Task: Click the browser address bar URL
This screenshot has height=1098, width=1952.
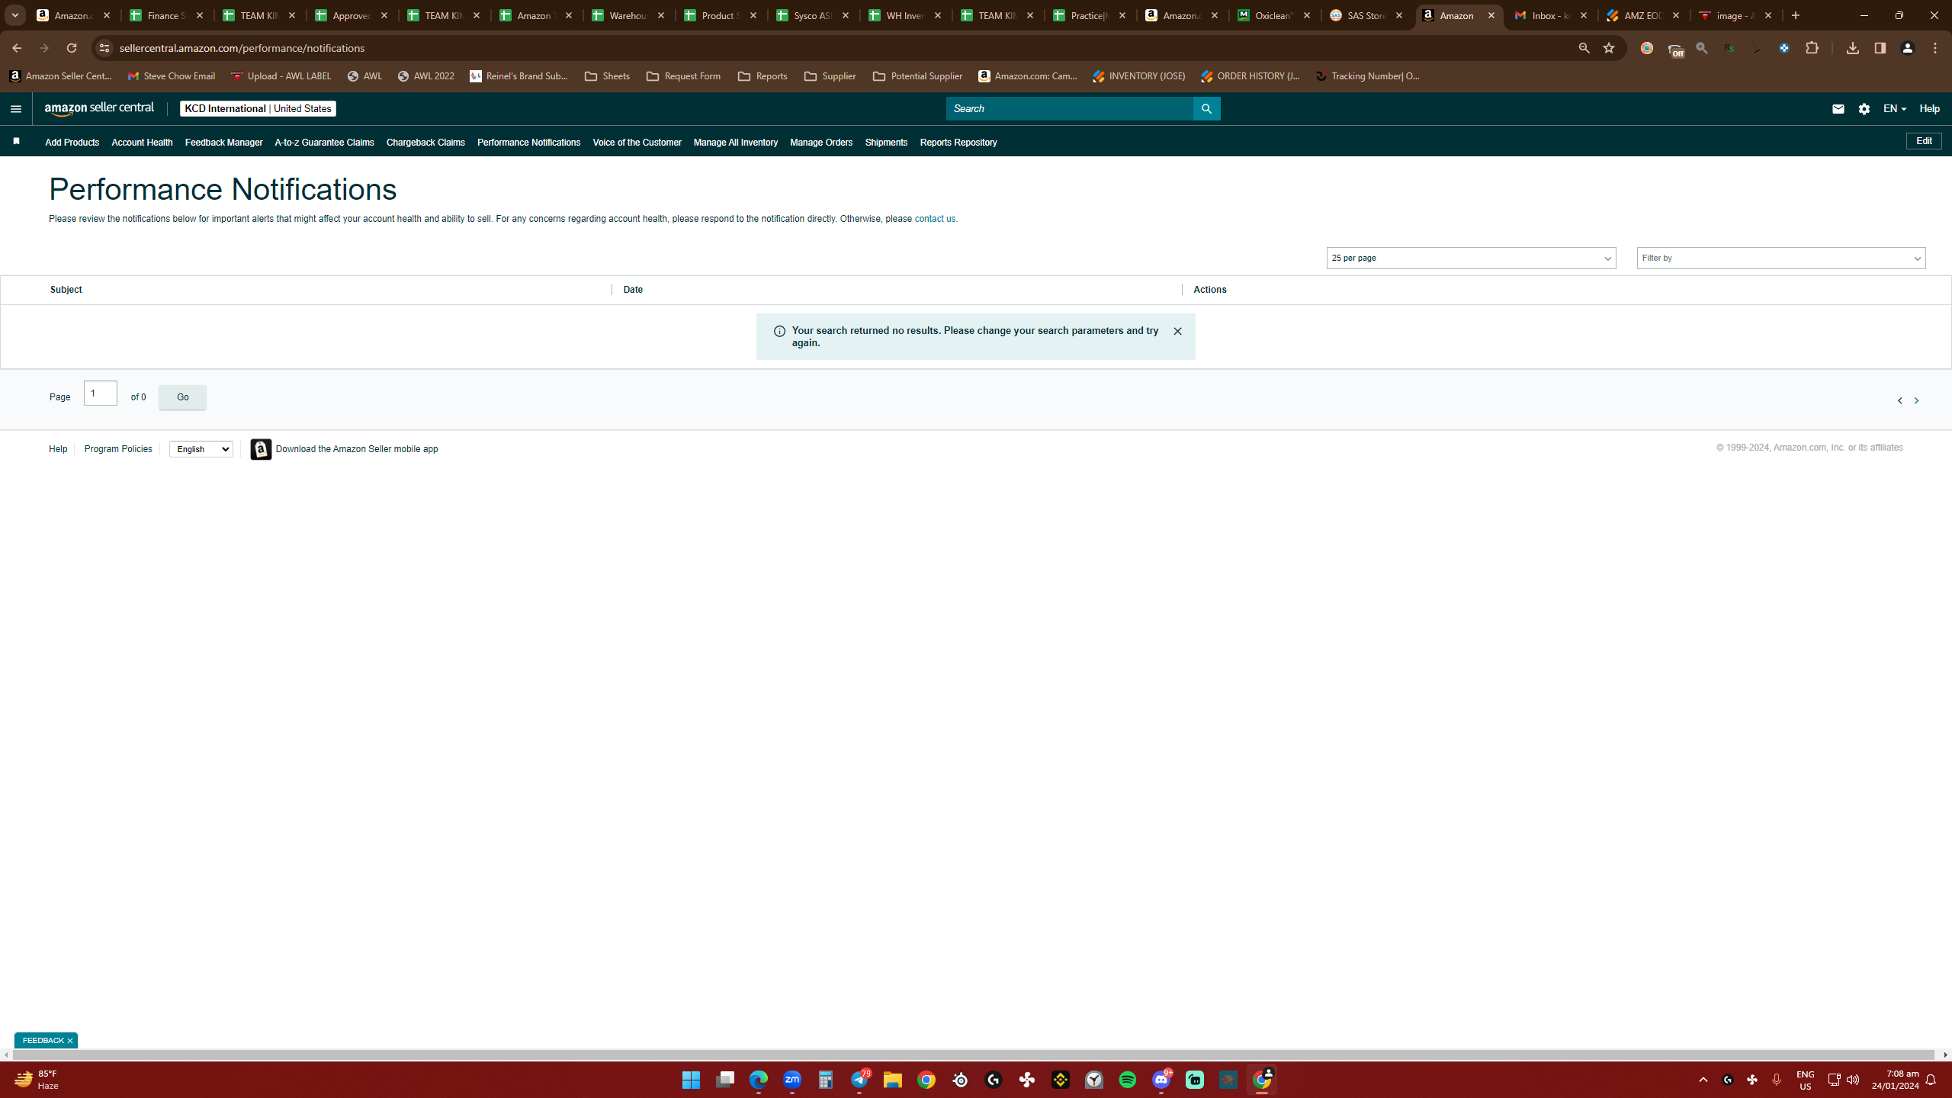Action: click(242, 48)
